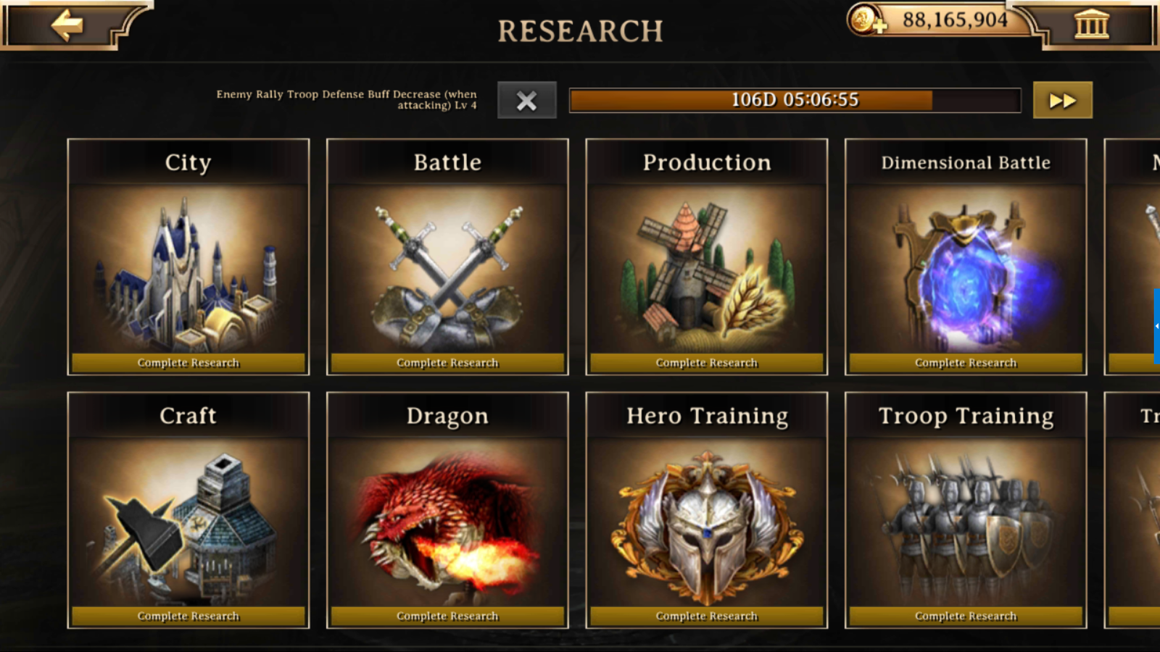Open the bank building icon

(x=1092, y=24)
